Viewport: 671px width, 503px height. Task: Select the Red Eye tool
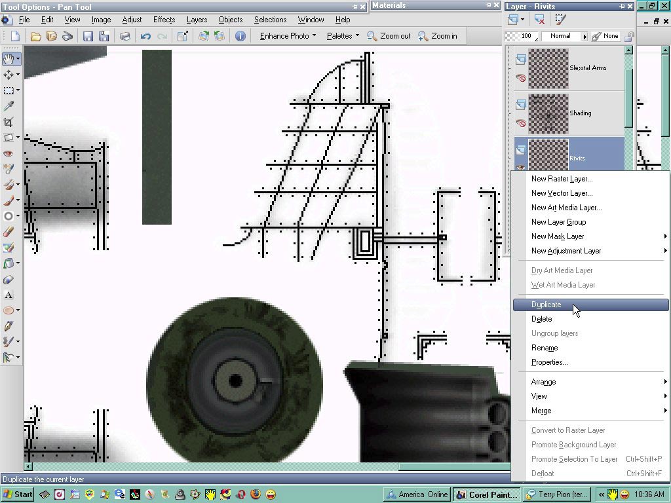tap(9, 153)
